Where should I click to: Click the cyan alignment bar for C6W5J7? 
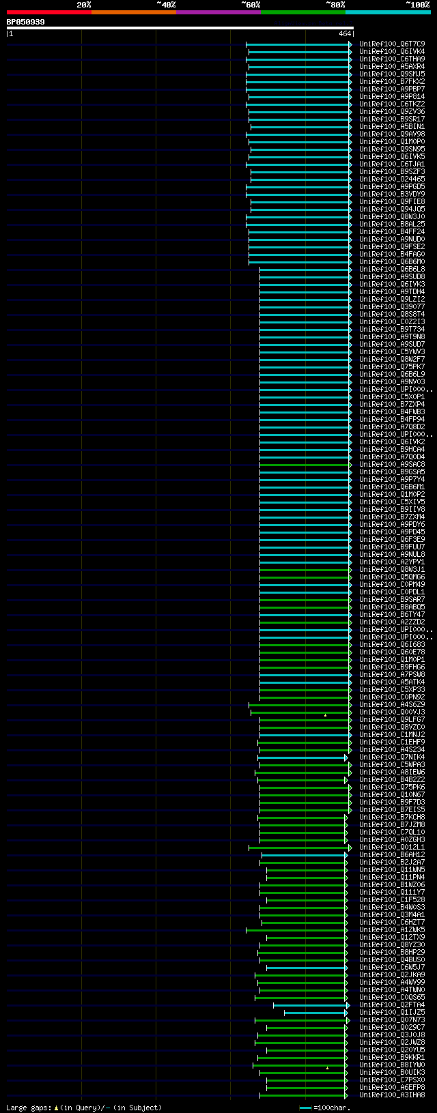click(307, 967)
